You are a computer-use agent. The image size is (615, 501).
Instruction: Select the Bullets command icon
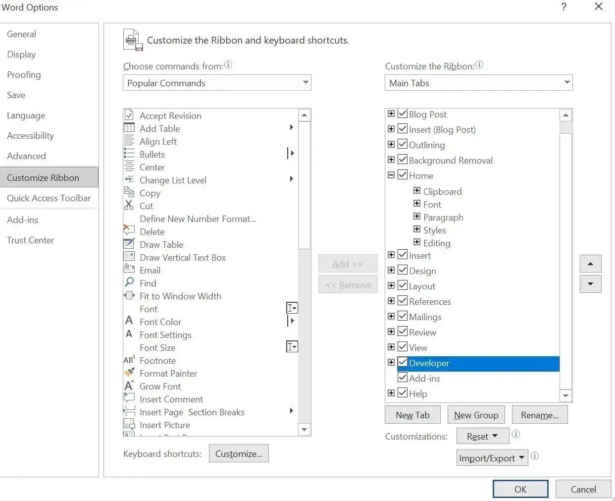click(x=129, y=154)
